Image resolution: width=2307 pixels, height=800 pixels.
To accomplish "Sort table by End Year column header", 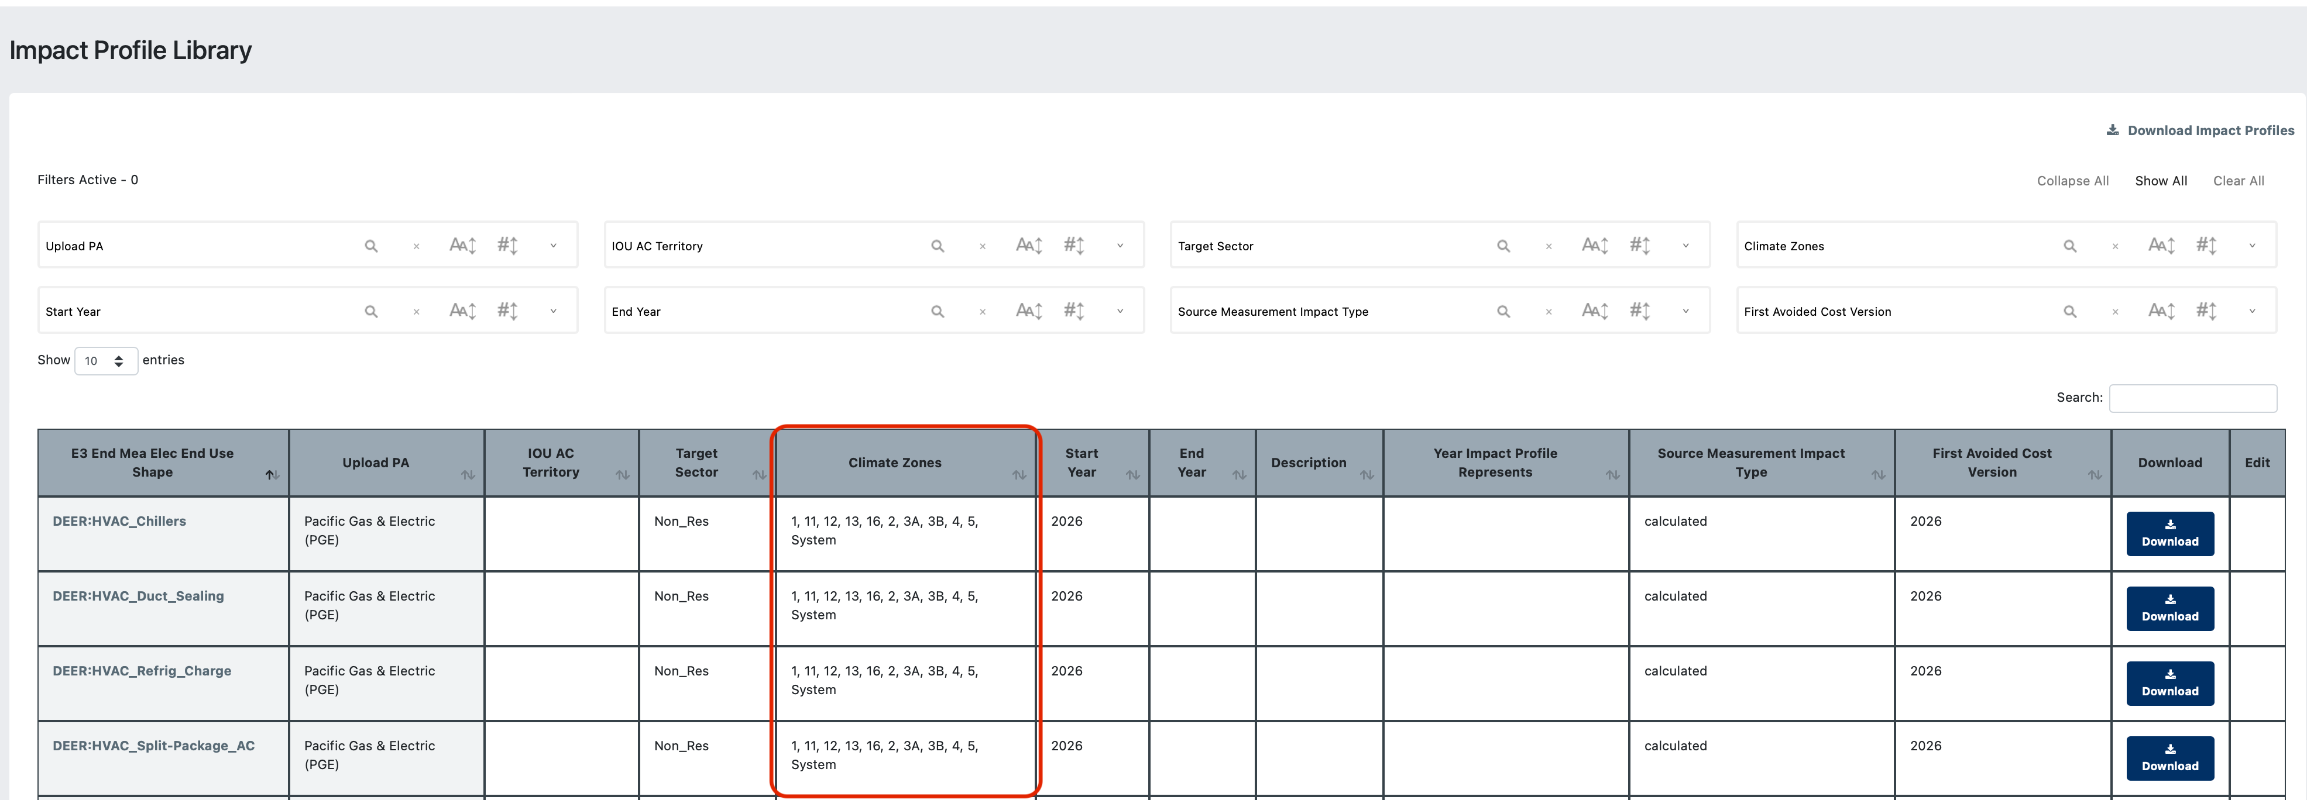I will [x=1203, y=463].
